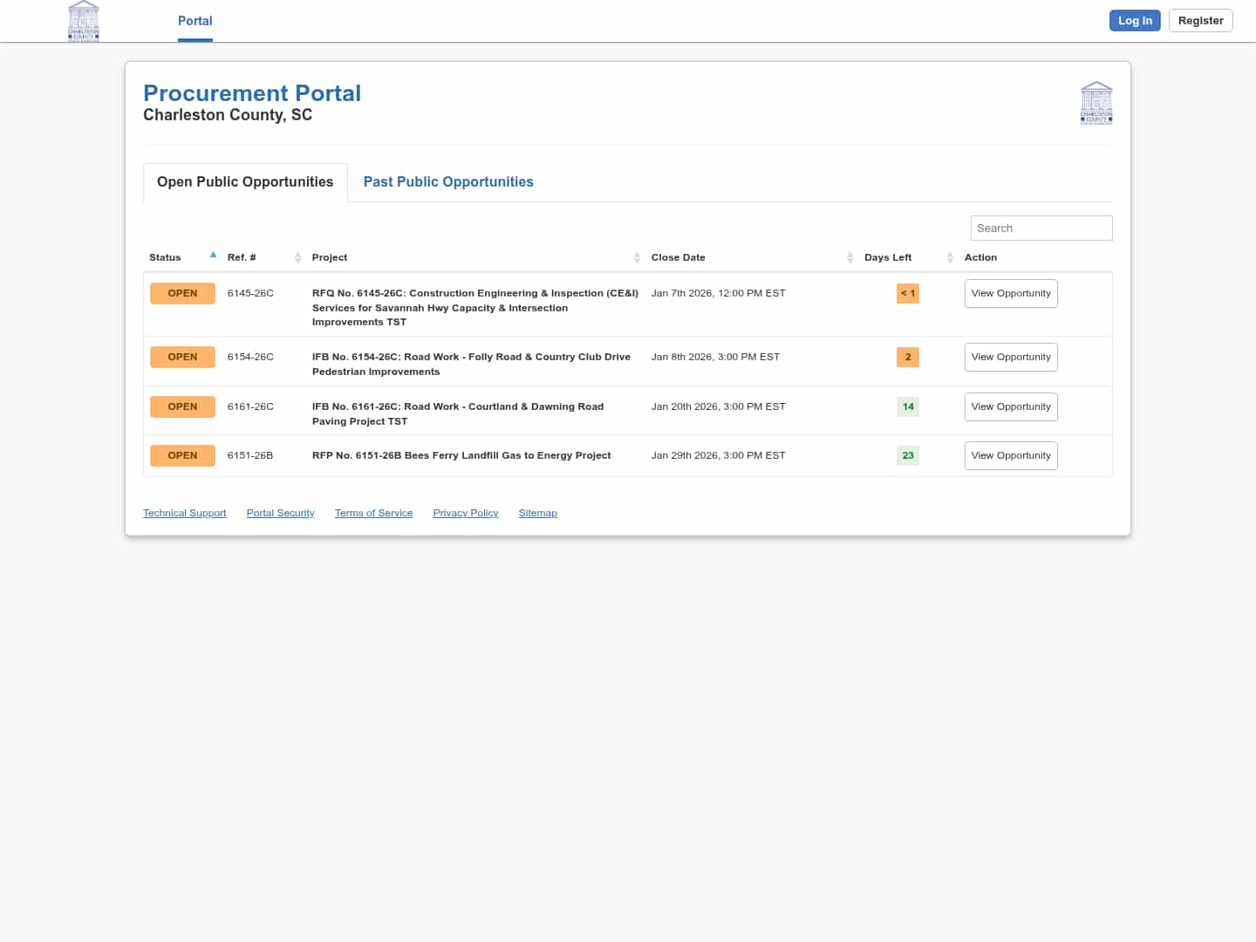Focus the Search input field
The image size is (1256, 942).
[1041, 228]
